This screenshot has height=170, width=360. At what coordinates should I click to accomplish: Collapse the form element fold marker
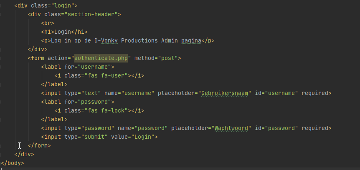(1, 58)
